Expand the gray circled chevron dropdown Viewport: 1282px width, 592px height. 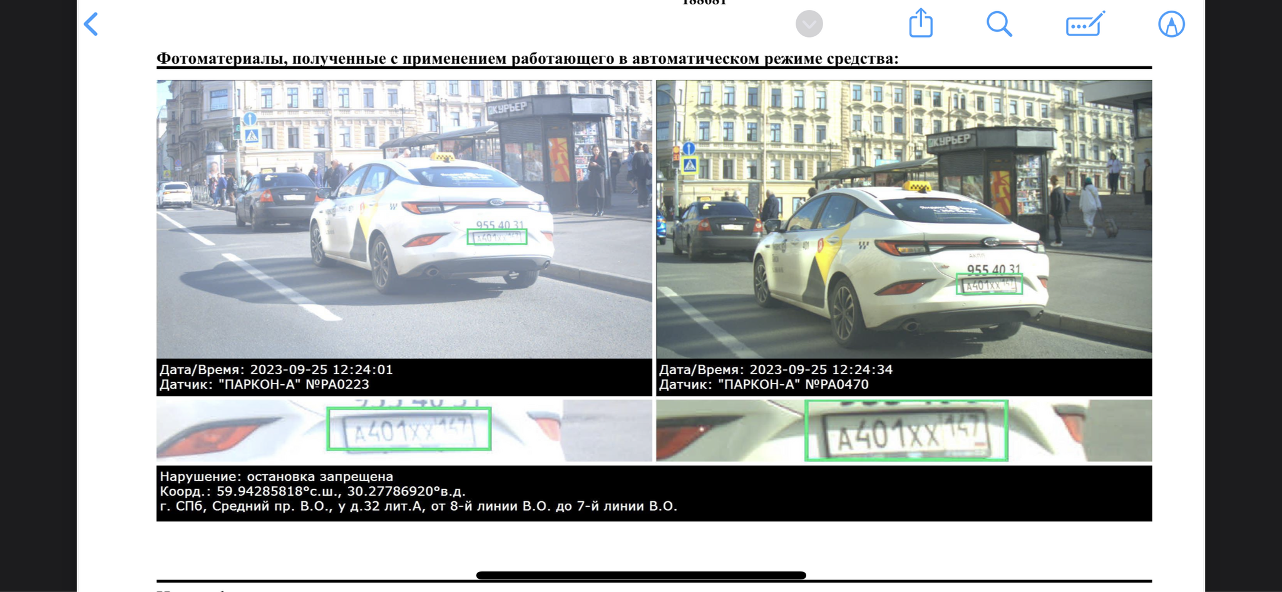coord(809,24)
